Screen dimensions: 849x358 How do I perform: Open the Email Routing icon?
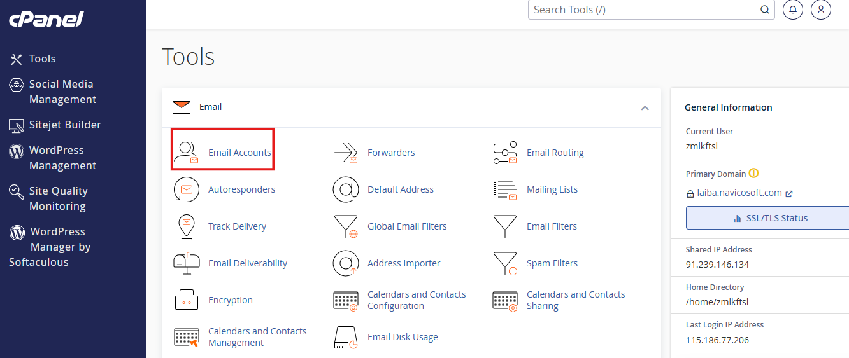pos(505,153)
